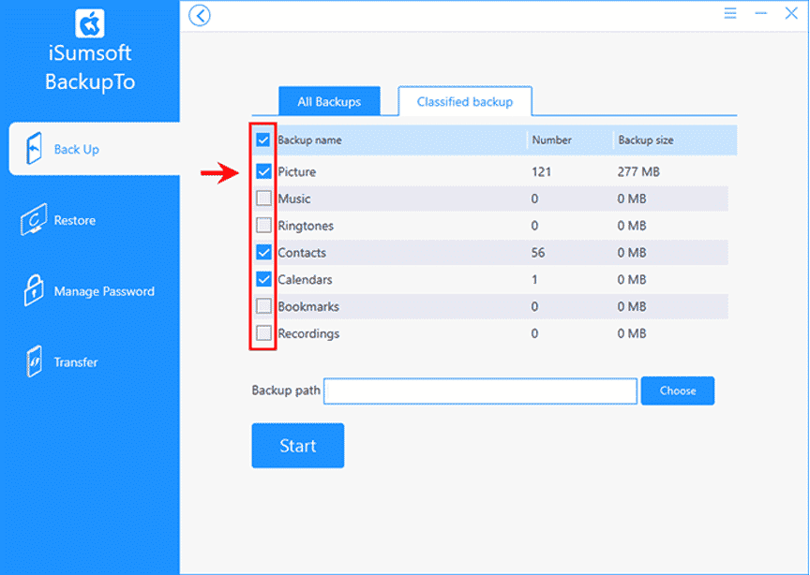Click the Backup name column header

coord(309,140)
